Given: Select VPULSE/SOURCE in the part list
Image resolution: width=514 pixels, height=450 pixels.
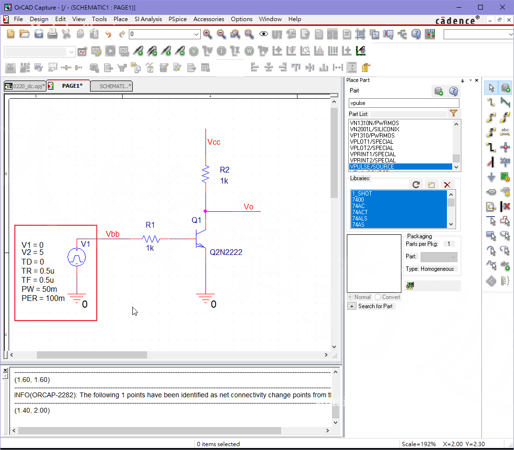Looking at the screenshot, I should point(400,167).
